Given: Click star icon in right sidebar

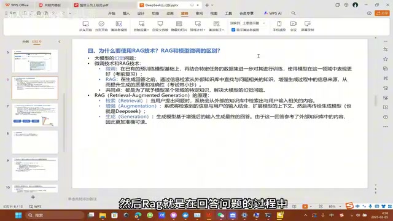Looking at the screenshot, I should pos(386,59).
